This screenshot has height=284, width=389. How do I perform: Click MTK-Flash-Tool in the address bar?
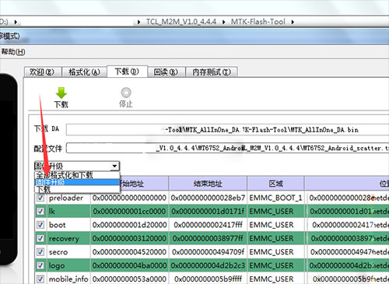coord(258,22)
